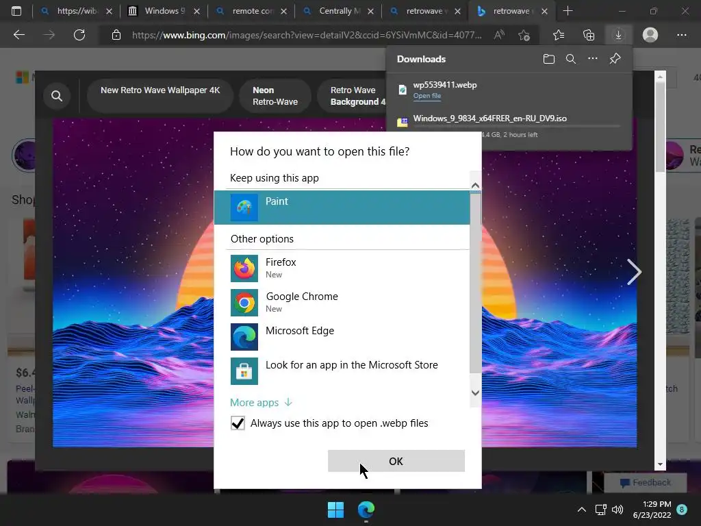Open the Windows Start menu
Viewport: 701px width, 526px height.
tap(335, 510)
